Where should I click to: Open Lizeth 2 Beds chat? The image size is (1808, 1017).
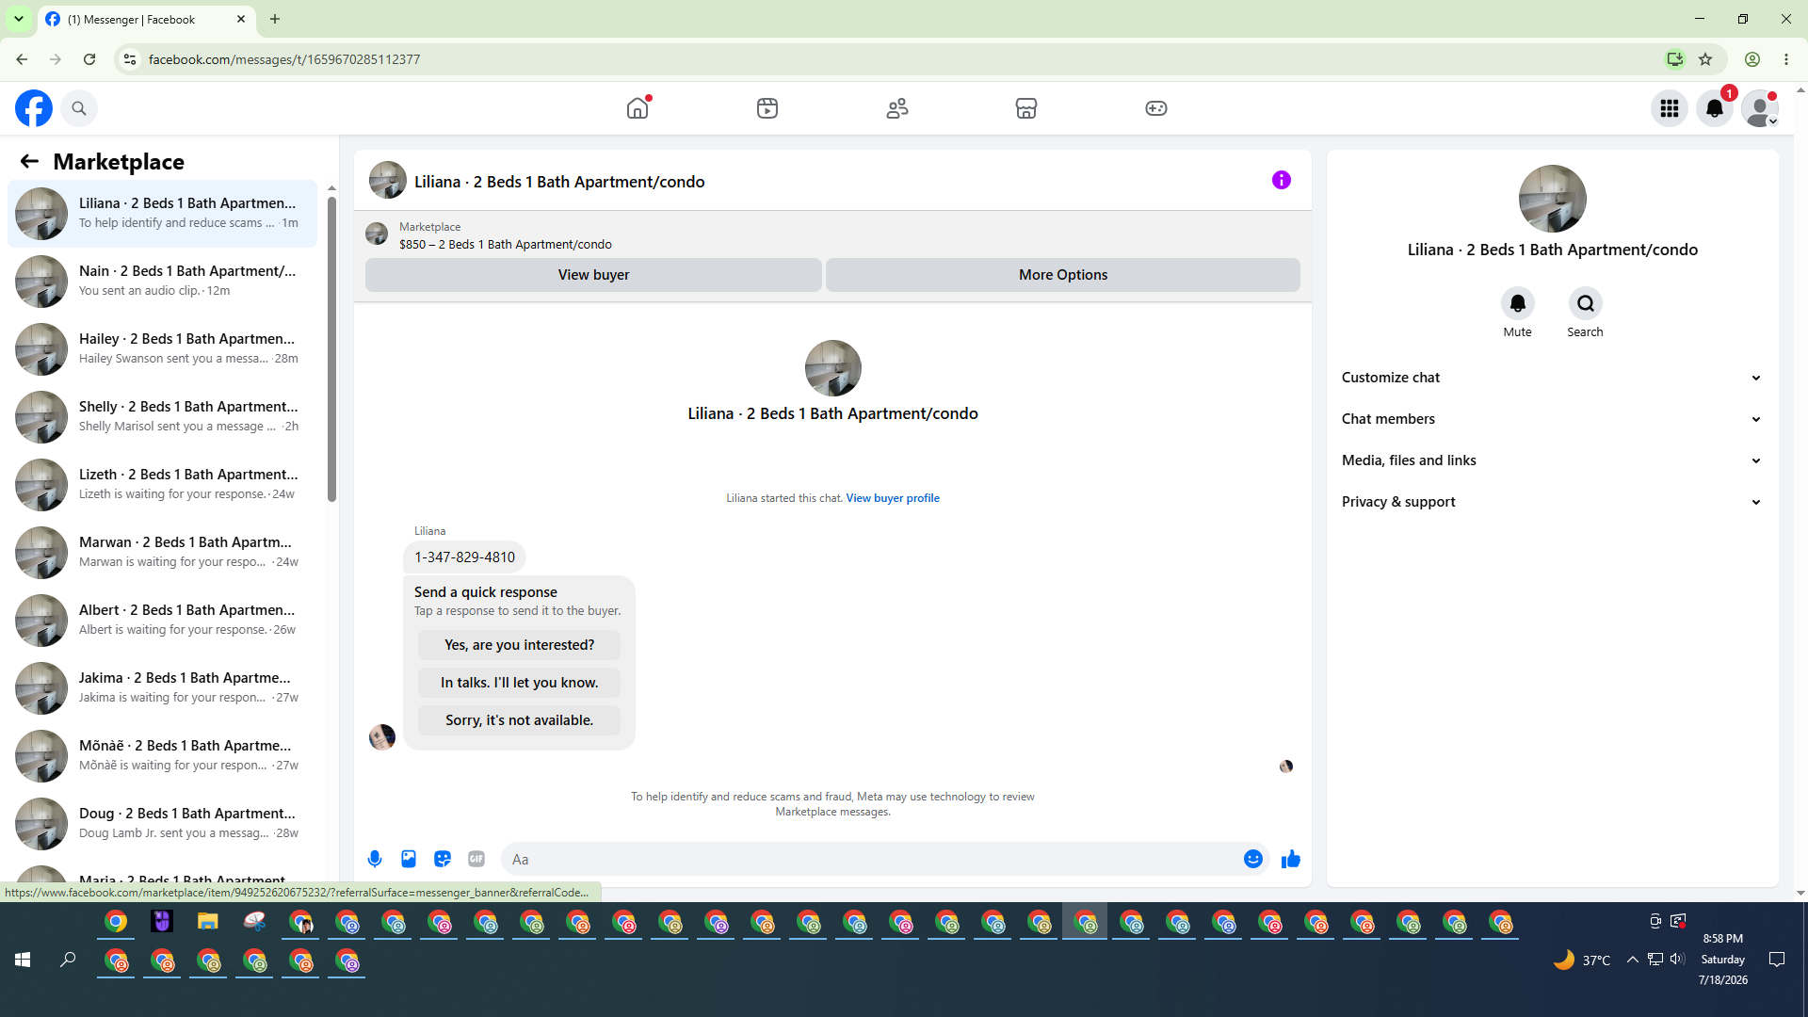pyautogui.click(x=162, y=485)
